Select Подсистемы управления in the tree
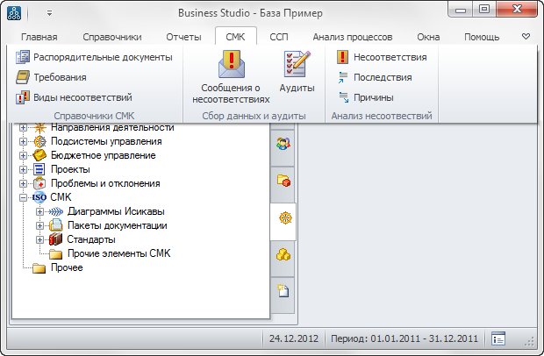544x356 pixels. pos(106,141)
